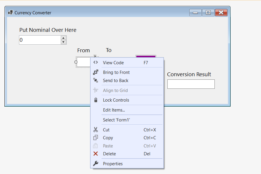Image resolution: width=261 pixels, height=174 pixels.
Task: Click the red X Delete icon
Action: coord(96,154)
